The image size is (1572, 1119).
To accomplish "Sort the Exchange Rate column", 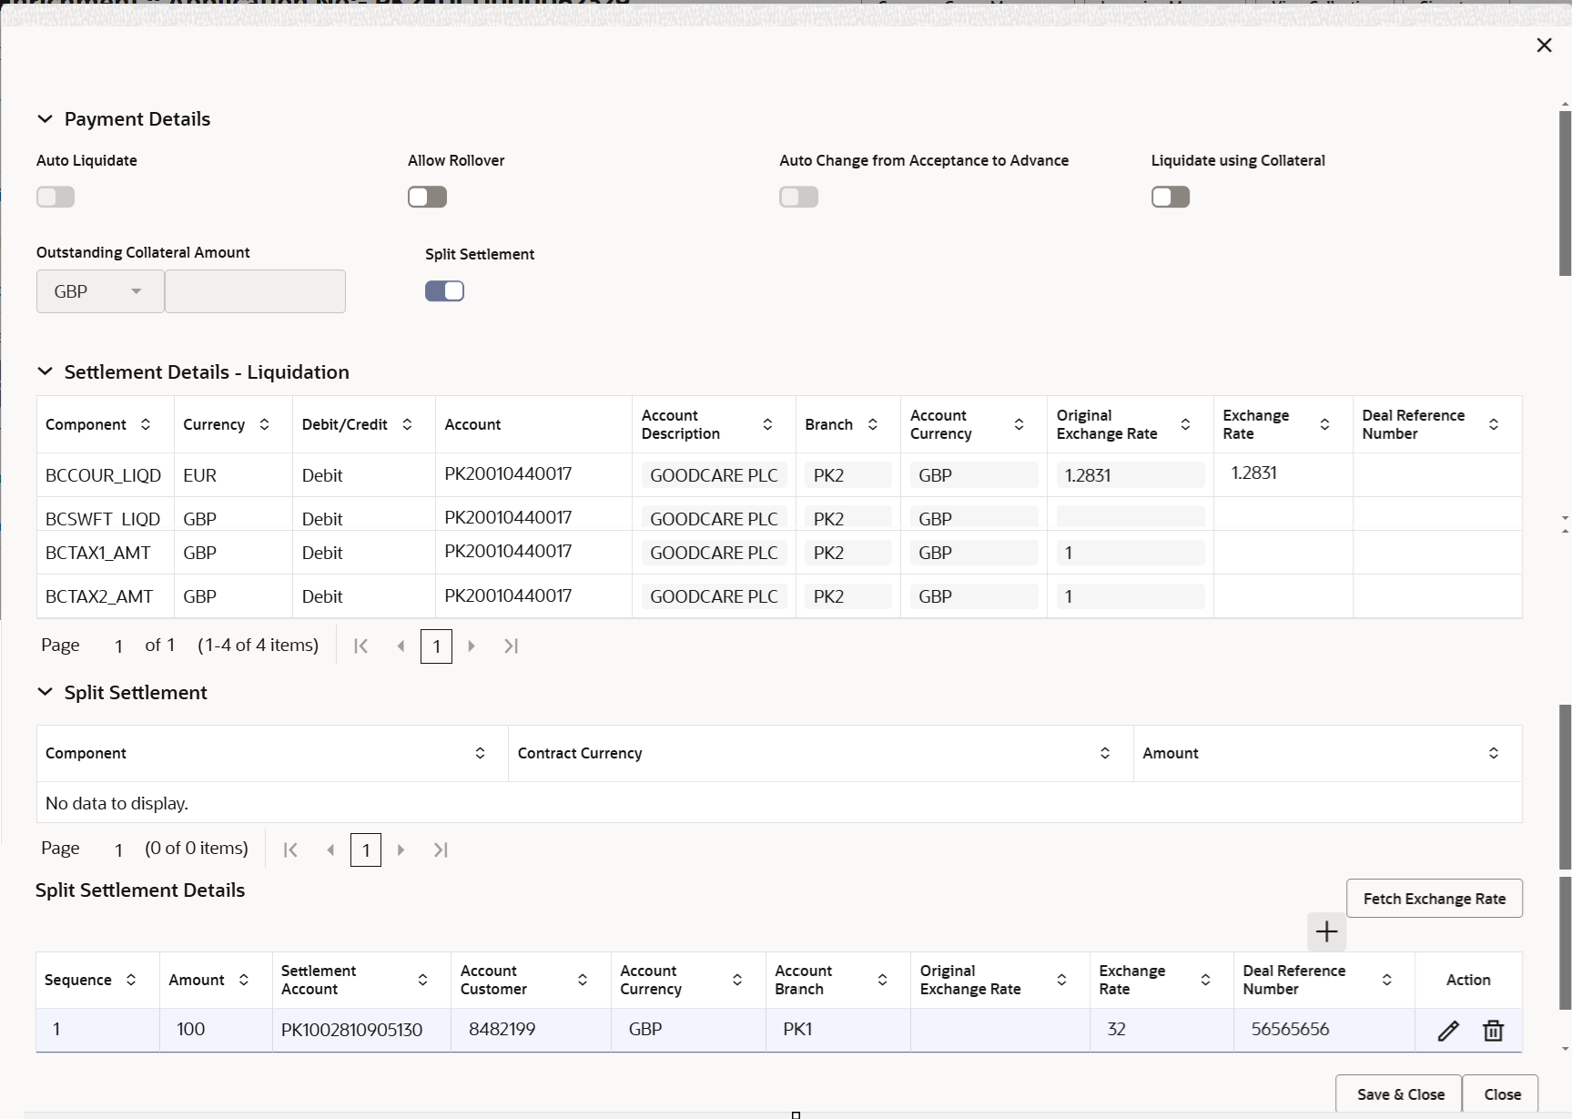I will tap(1324, 424).
